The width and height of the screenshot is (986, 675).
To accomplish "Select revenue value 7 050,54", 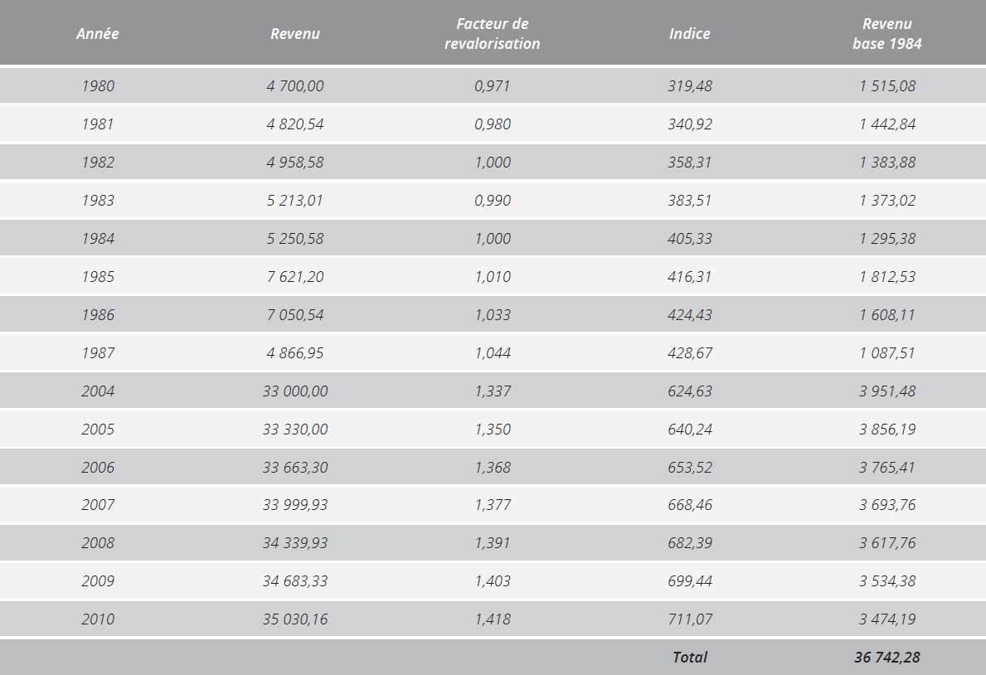I will (x=295, y=314).
